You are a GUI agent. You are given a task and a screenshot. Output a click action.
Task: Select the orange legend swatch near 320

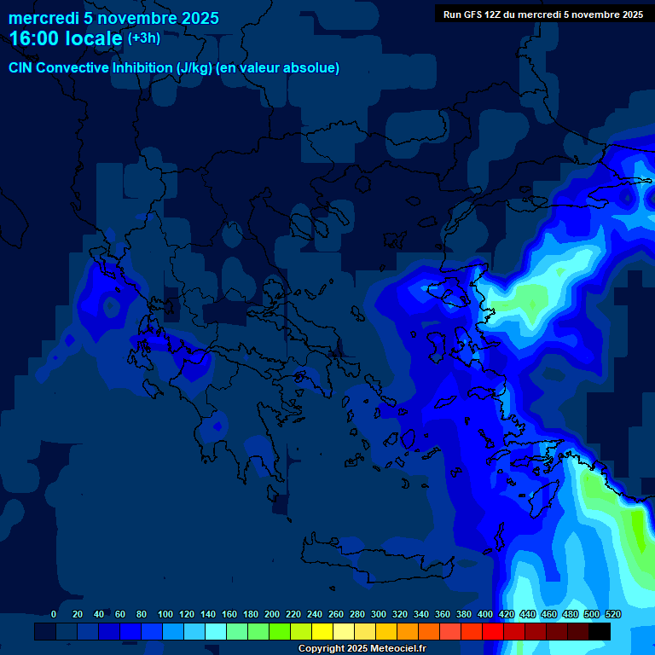pyautogui.click(x=407, y=631)
